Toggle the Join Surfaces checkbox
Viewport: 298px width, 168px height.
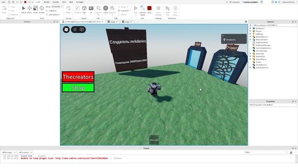[x=47, y=14]
